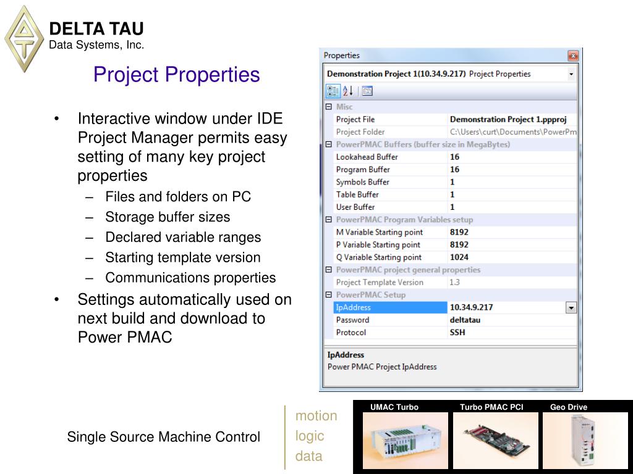Collapse PowerPMAC Program Variables setup category
The height and width of the screenshot is (474, 633).
click(x=329, y=220)
